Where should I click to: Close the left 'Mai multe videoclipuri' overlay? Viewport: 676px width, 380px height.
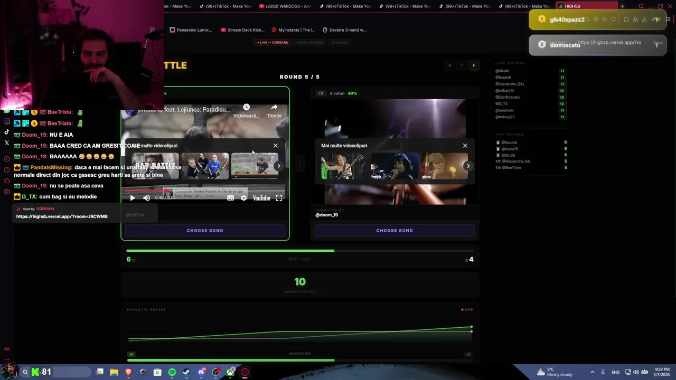(x=275, y=145)
